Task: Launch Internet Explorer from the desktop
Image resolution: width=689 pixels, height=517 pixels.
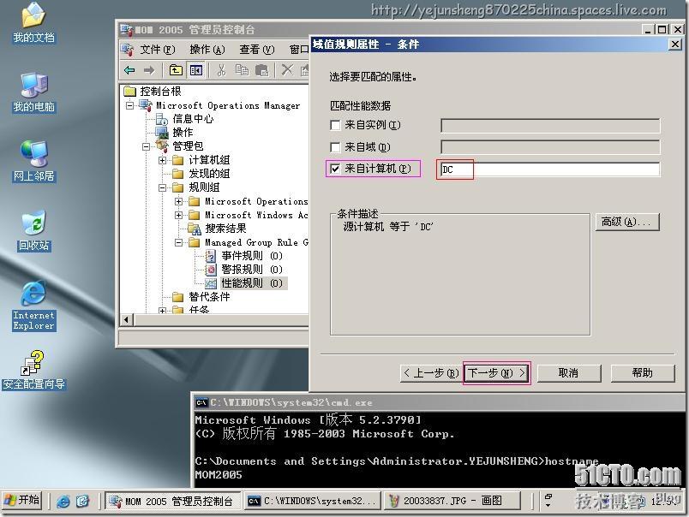Action: click(33, 306)
